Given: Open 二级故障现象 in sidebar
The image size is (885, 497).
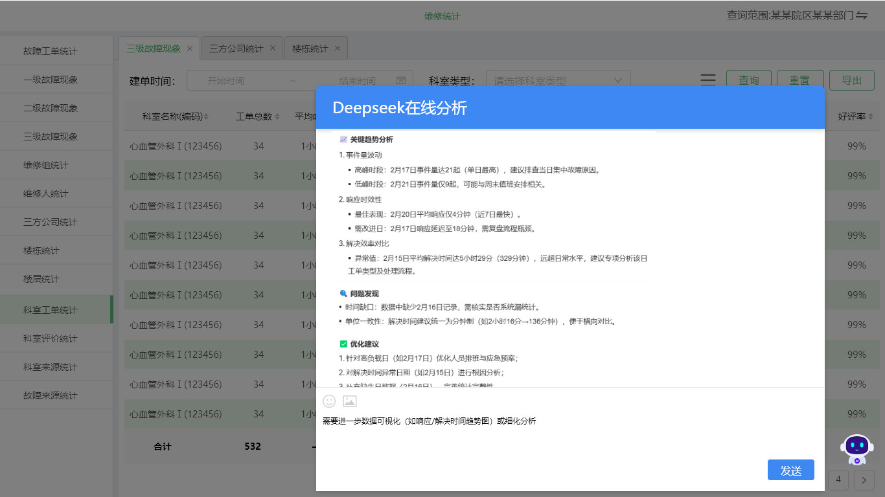Looking at the screenshot, I should point(56,108).
